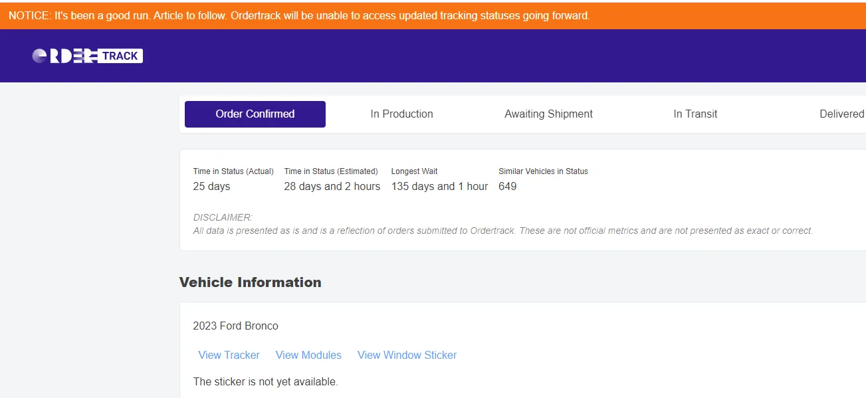The image size is (866, 398).
Task: Click the Ordertrack logo in header
Action: tap(88, 56)
